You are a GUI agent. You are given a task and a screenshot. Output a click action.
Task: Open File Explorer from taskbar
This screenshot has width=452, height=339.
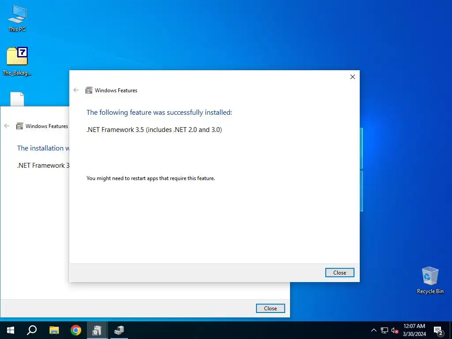tap(54, 330)
